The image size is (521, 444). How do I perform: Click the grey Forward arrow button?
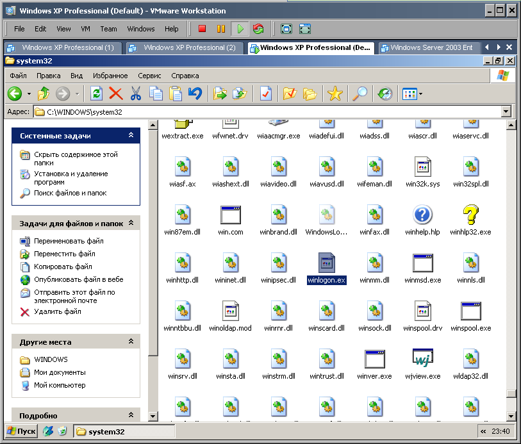coord(63,94)
